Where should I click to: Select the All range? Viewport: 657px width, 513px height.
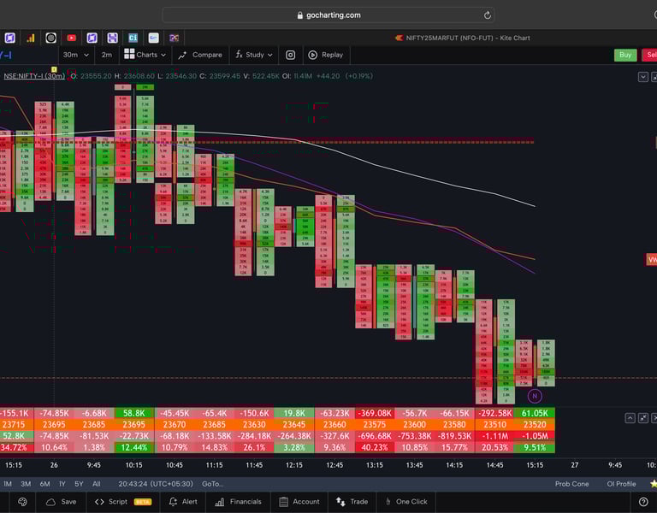(97, 484)
